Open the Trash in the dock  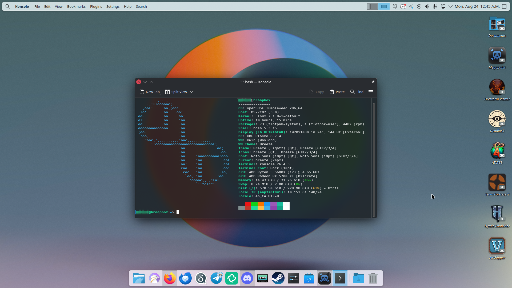click(x=373, y=278)
